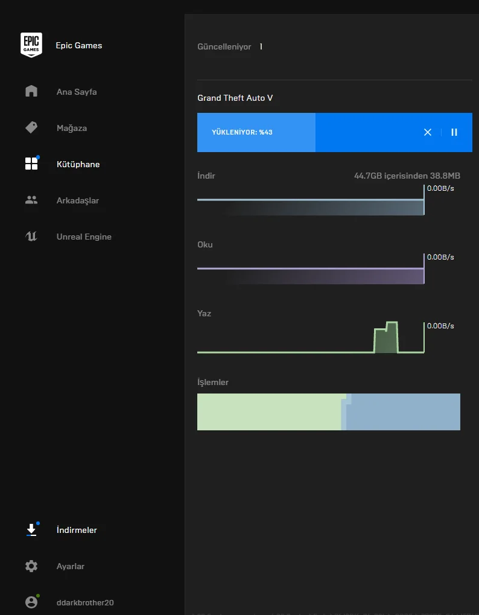Click the Epic Games logo icon
Viewport: 479px width, 615px height.
point(31,45)
